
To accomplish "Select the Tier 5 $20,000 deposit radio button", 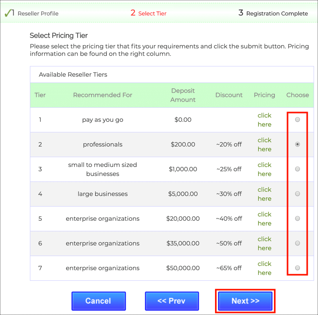I will [298, 218].
